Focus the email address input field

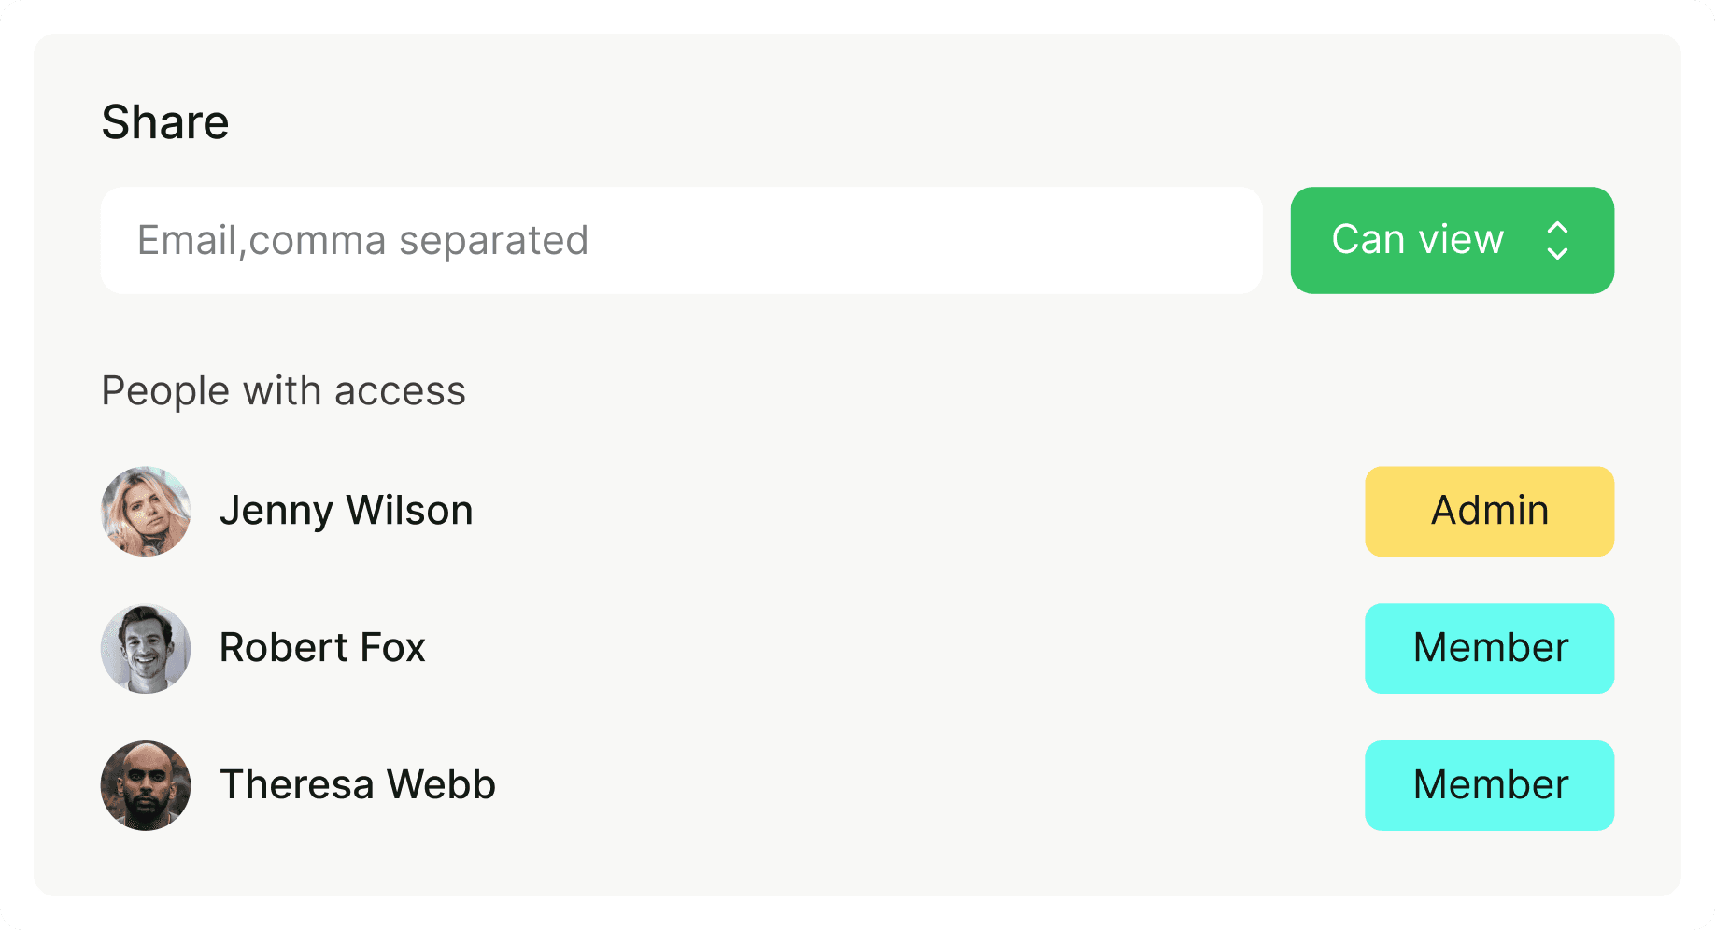coord(681,240)
